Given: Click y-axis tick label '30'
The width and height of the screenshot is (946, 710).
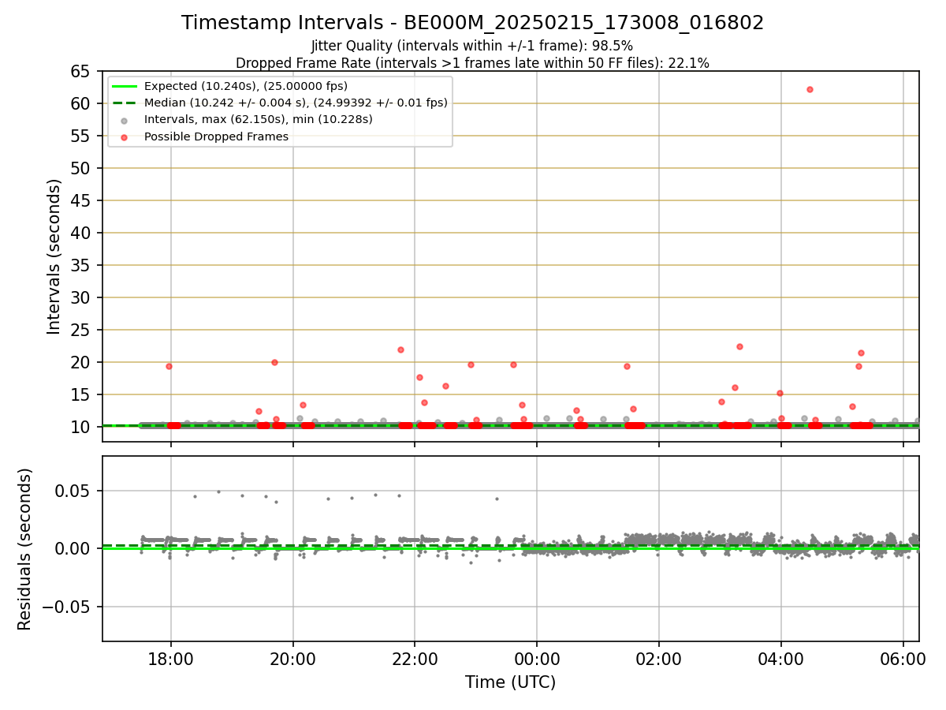Looking at the screenshot, I should click(x=80, y=297).
